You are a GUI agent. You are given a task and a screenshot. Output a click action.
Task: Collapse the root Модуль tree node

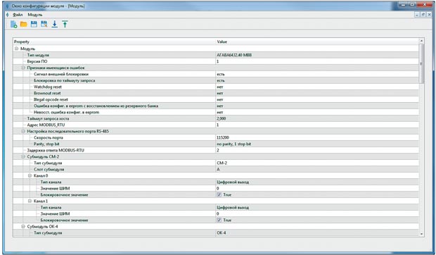coord(16,49)
